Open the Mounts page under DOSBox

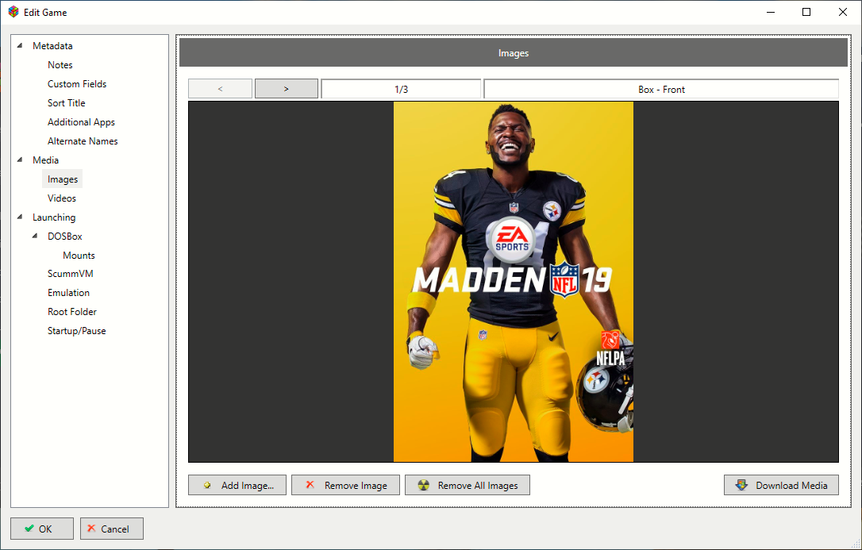click(79, 256)
